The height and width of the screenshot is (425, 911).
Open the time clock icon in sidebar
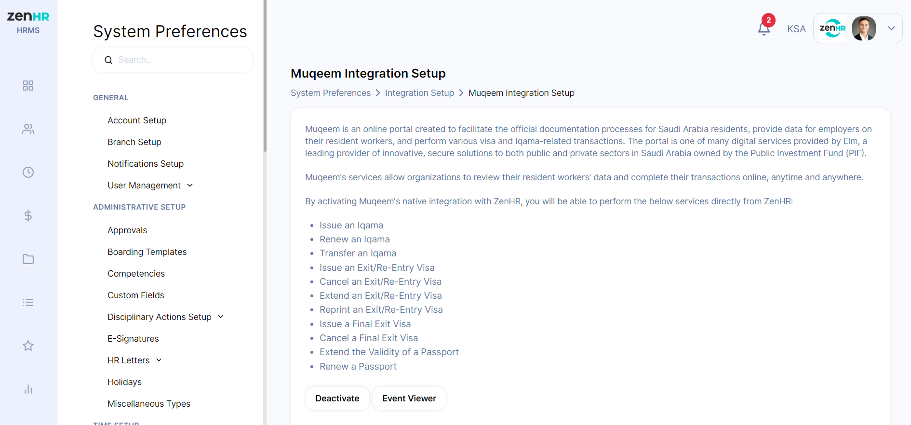[28, 173]
